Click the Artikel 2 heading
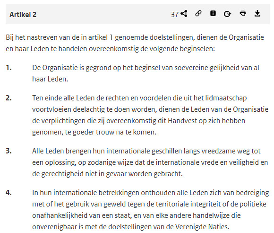Screen dimensions: 274x233 click(23, 15)
